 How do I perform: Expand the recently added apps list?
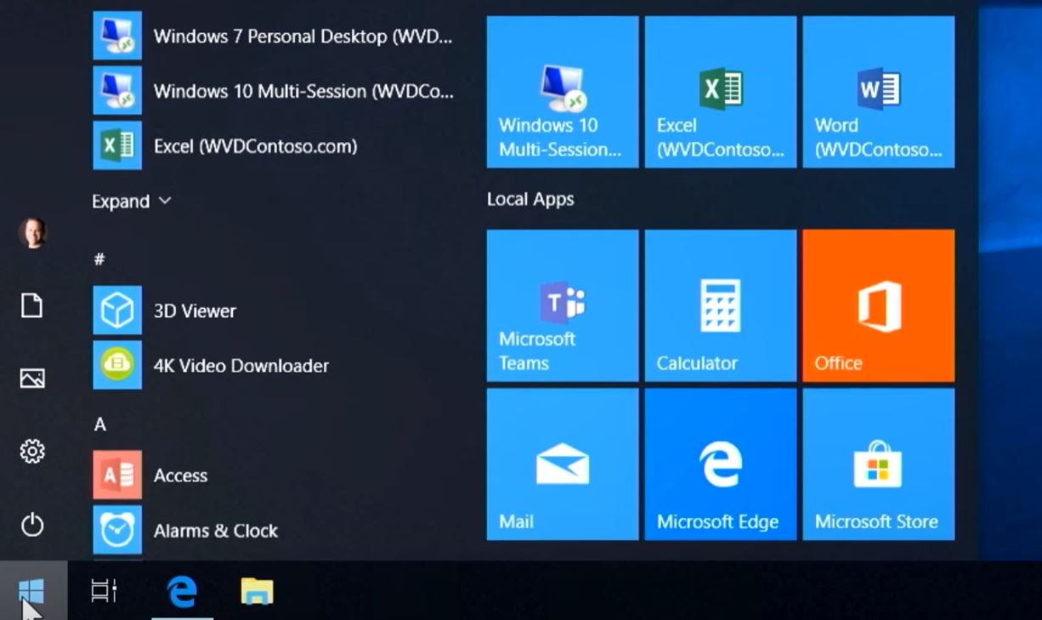point(131,202)
